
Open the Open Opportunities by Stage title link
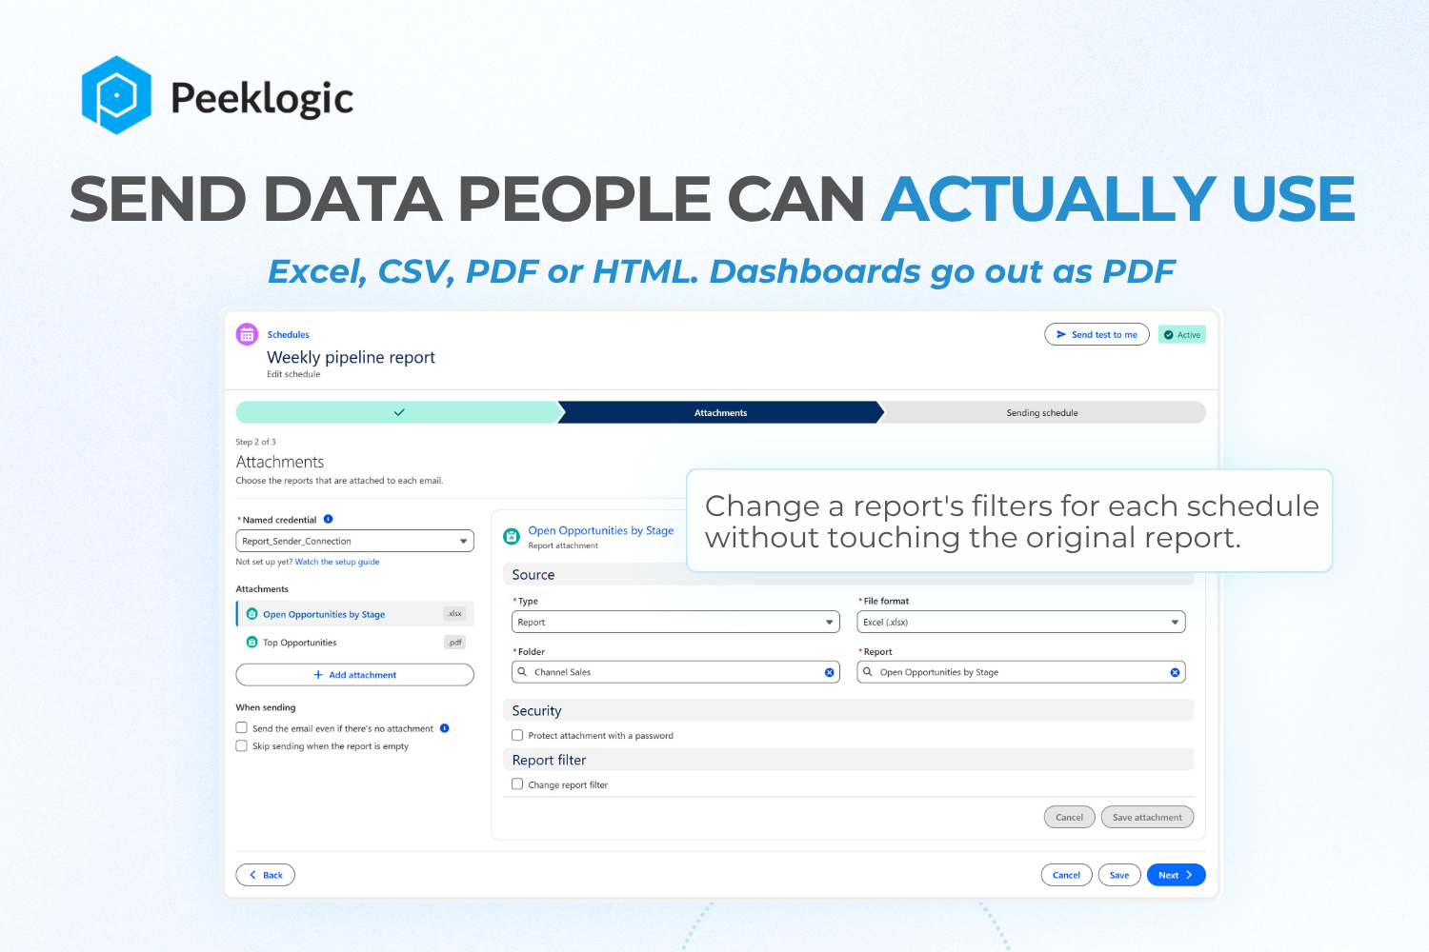click(601, 530)
